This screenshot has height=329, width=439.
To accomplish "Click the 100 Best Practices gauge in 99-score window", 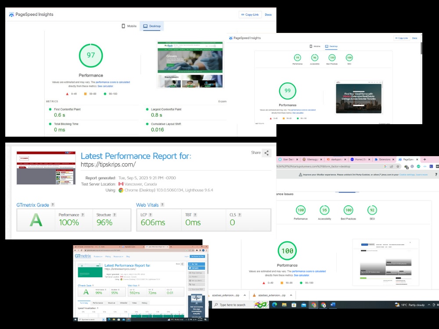I will 332,57.
